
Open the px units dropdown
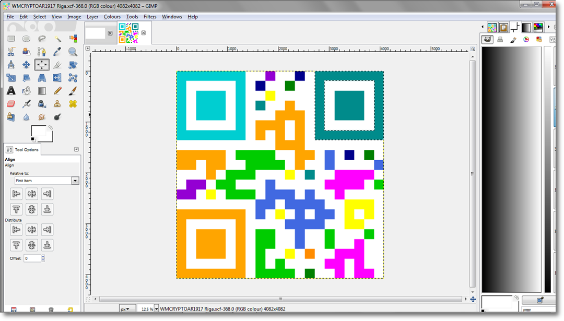[x=127, y=309]
